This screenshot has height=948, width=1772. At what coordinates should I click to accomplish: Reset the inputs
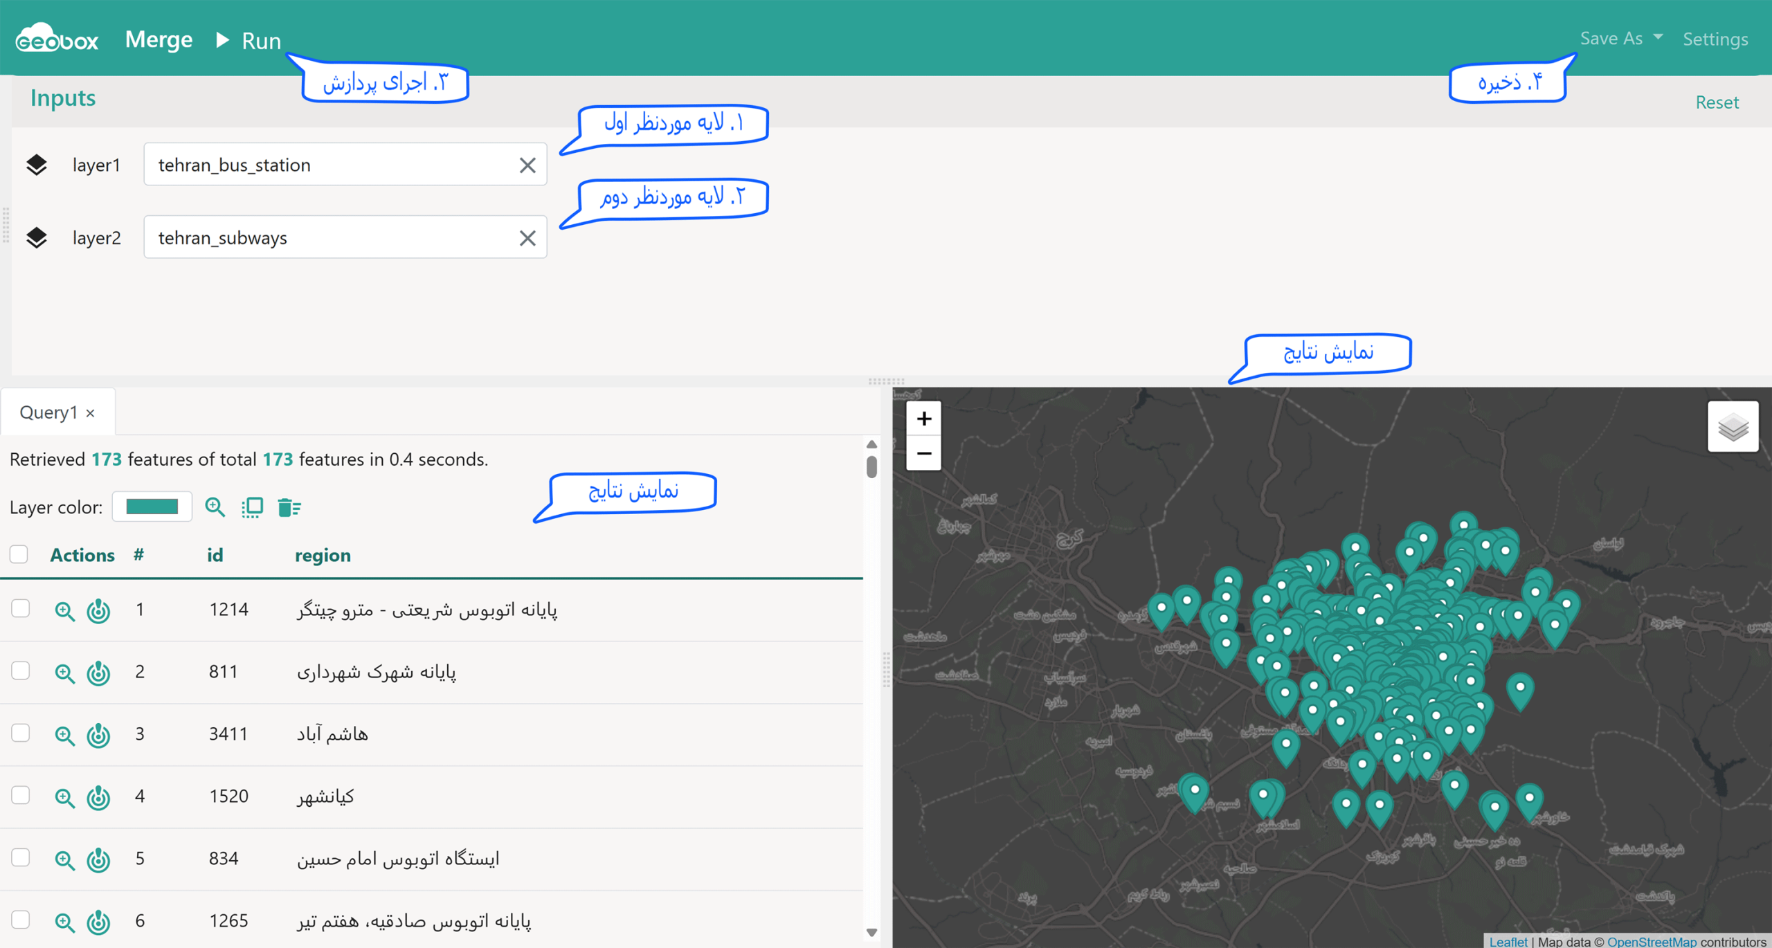1717,102
